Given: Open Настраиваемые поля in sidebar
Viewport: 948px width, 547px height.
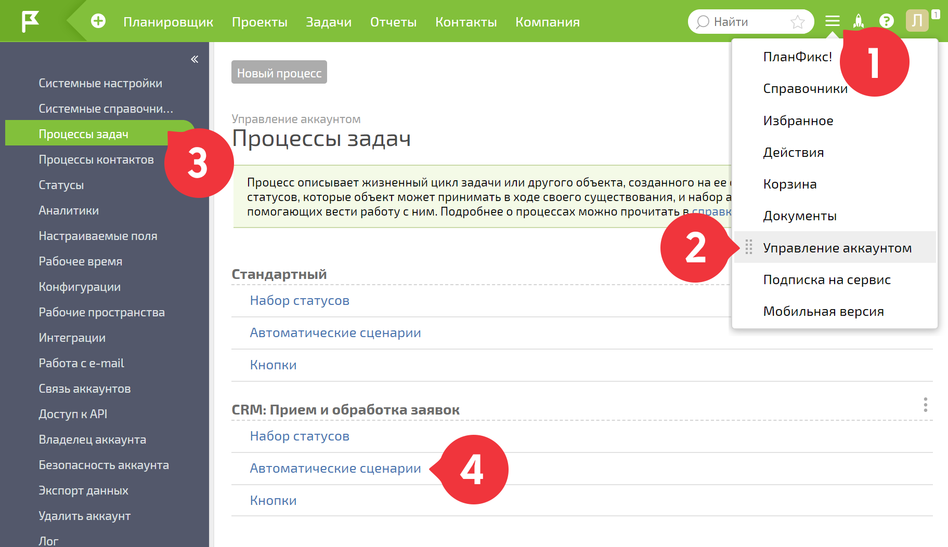Looking at the screenshot, I should pos(98,236).
